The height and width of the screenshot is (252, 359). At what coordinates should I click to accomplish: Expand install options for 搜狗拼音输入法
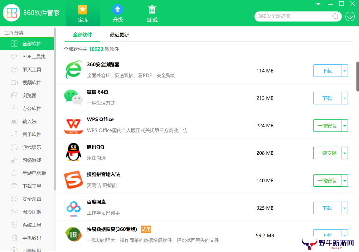click(345, 180)
